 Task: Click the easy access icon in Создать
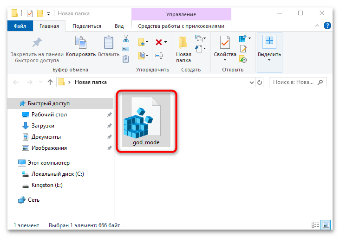(x=199, y=49)
